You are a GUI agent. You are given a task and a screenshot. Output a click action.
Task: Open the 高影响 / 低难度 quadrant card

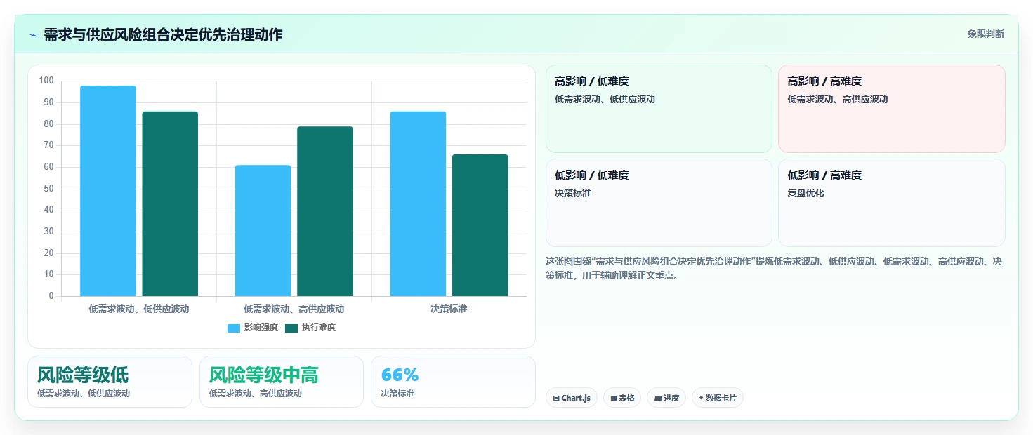[659, 109]
